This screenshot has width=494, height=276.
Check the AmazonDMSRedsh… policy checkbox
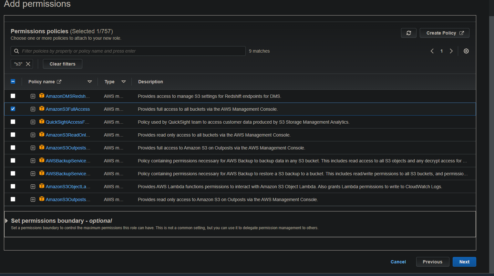click(13, 96)
